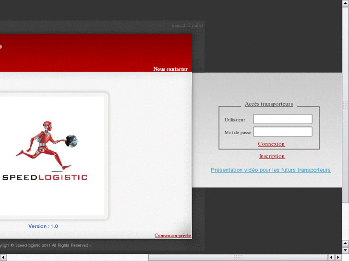
Task: Open Présentation vidéo pour les futurs transporteurs
Action: (x=271, y=170)
